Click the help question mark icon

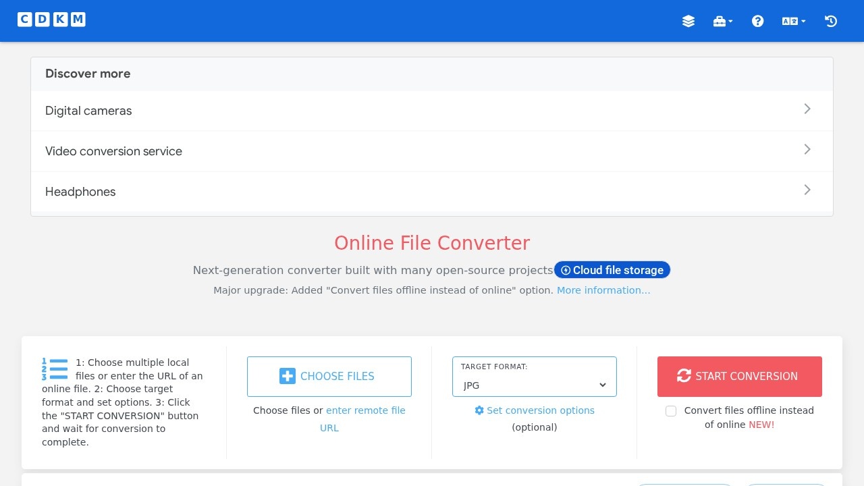click(757, 21)
